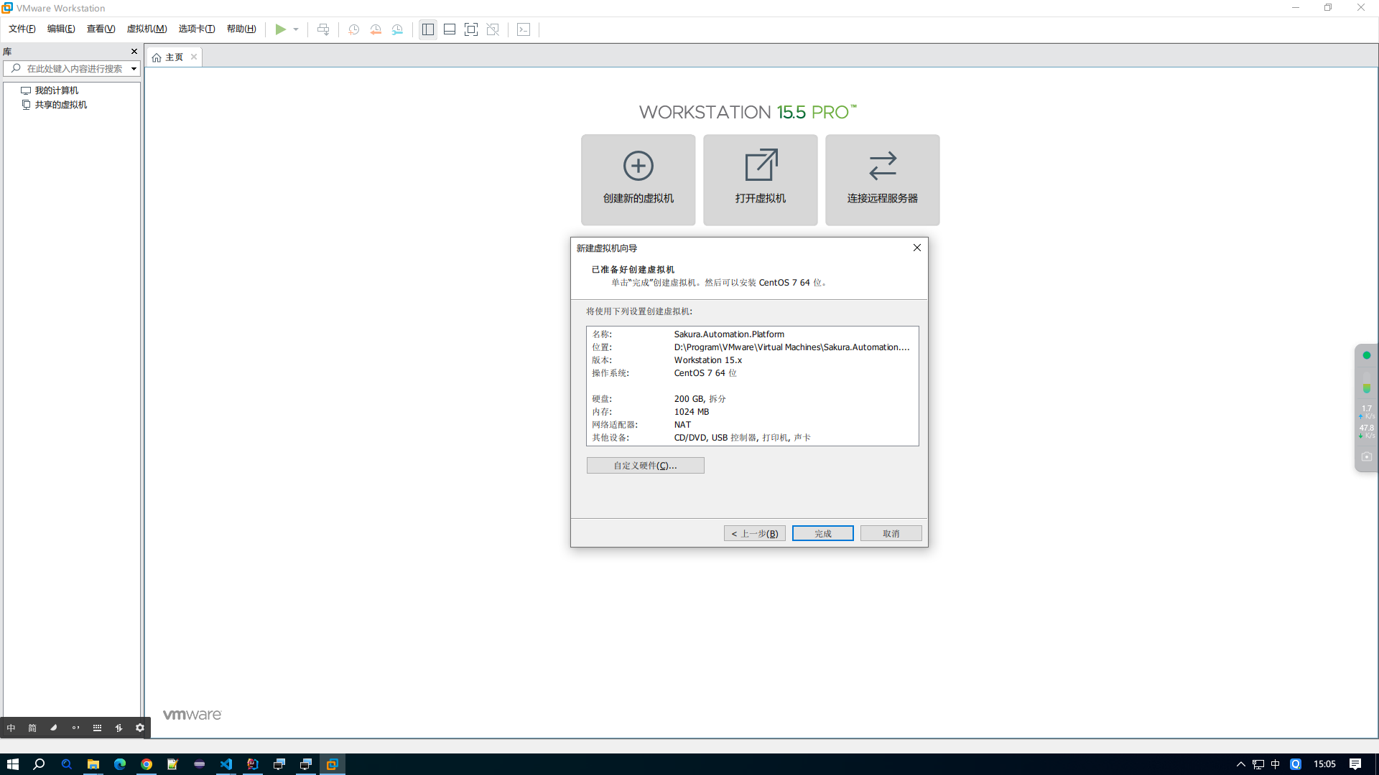Click IME punctuation mode icon
Screen dimensions: 1379x775
tap(75, 728)
